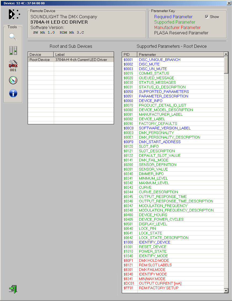
Task: Click the application logo at top left
Action: [14, 14]
